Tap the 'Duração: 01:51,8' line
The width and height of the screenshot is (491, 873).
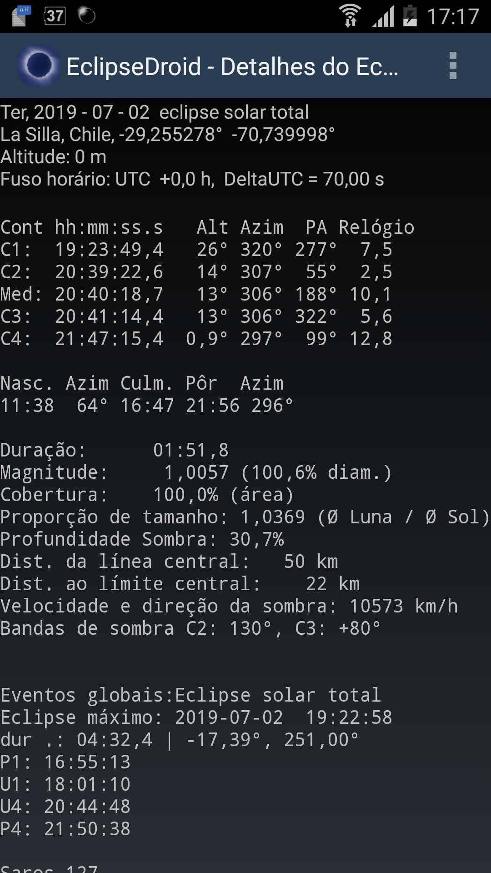coord(115,450)
